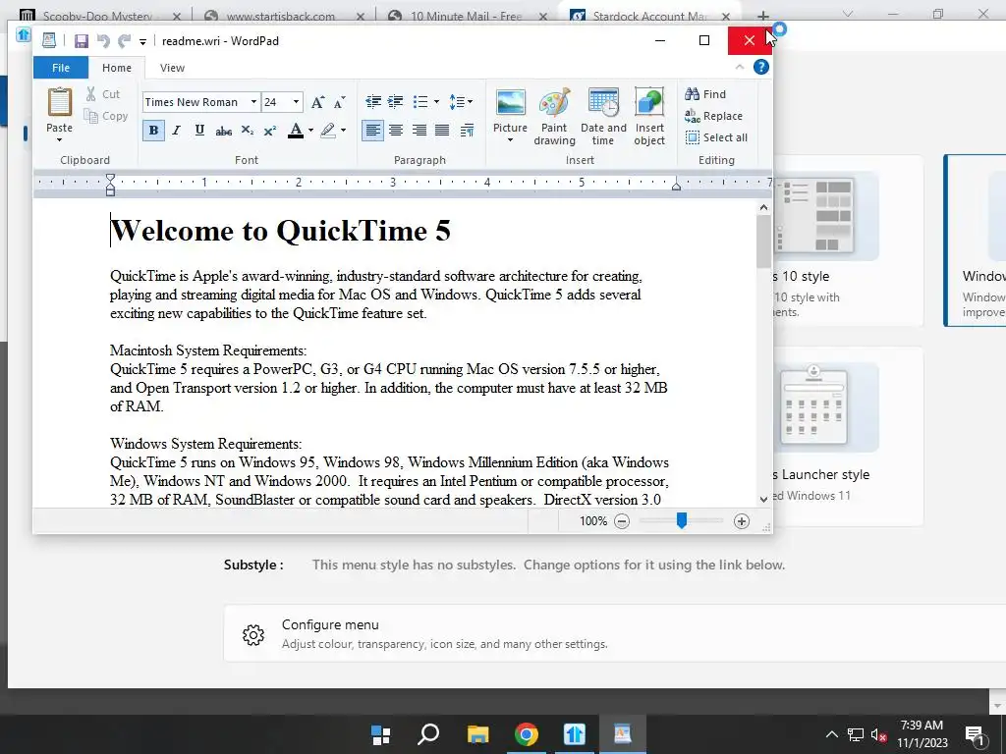1006x754 pixels.
Task: Toggle Italic formatting
Action: pyautogui.click(x=177, y=131)
